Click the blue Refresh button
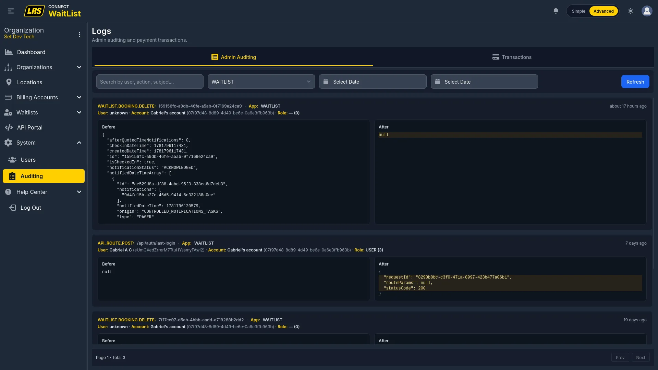The image size is (658, 370). coord(635,82)
